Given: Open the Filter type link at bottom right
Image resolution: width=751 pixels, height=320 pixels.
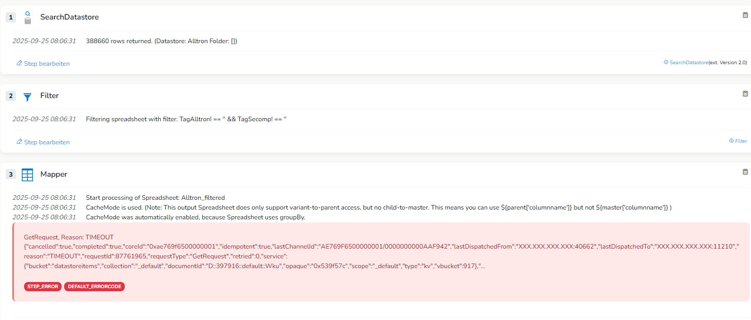Looking at the screenshot, I should [741, 141].
